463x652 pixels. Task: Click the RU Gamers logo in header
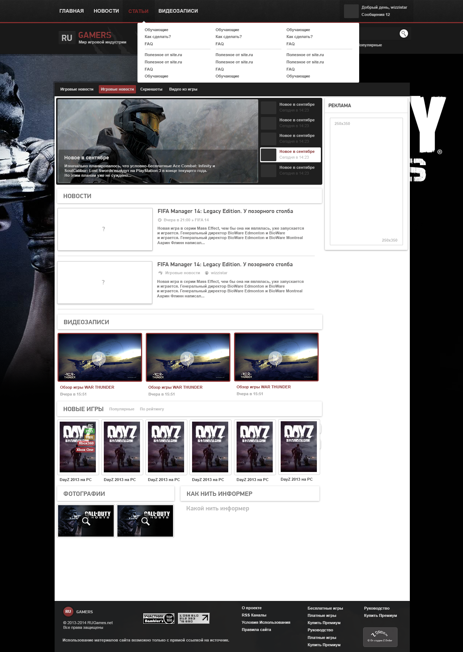click(x=93, y=37)
